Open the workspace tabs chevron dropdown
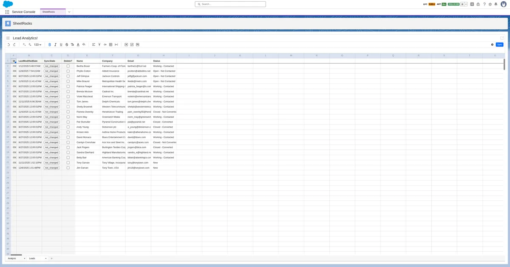This screenshot has width=510, height=267. 69,12
